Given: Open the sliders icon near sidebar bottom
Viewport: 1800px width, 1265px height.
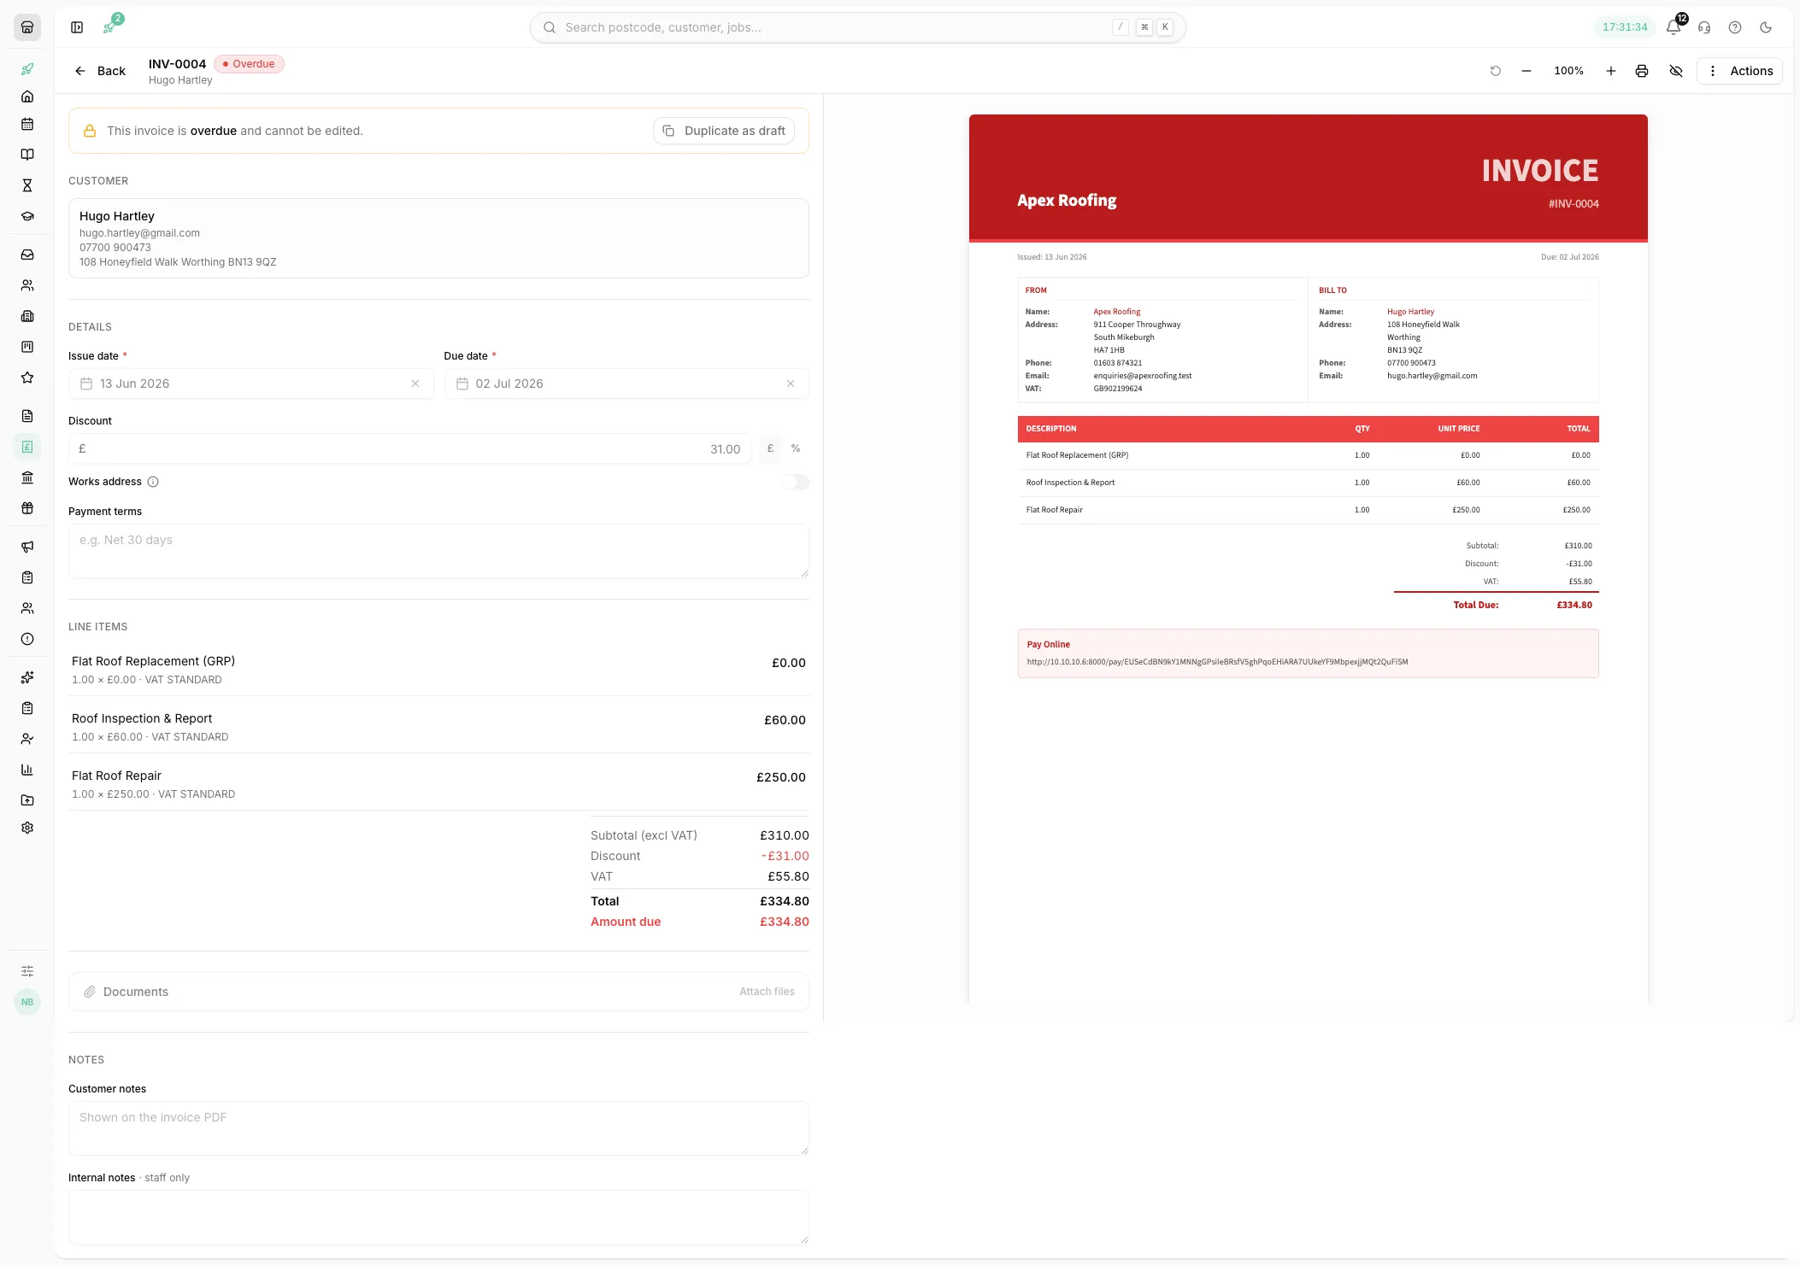Looking at the screenshot, I should (27, 971).
